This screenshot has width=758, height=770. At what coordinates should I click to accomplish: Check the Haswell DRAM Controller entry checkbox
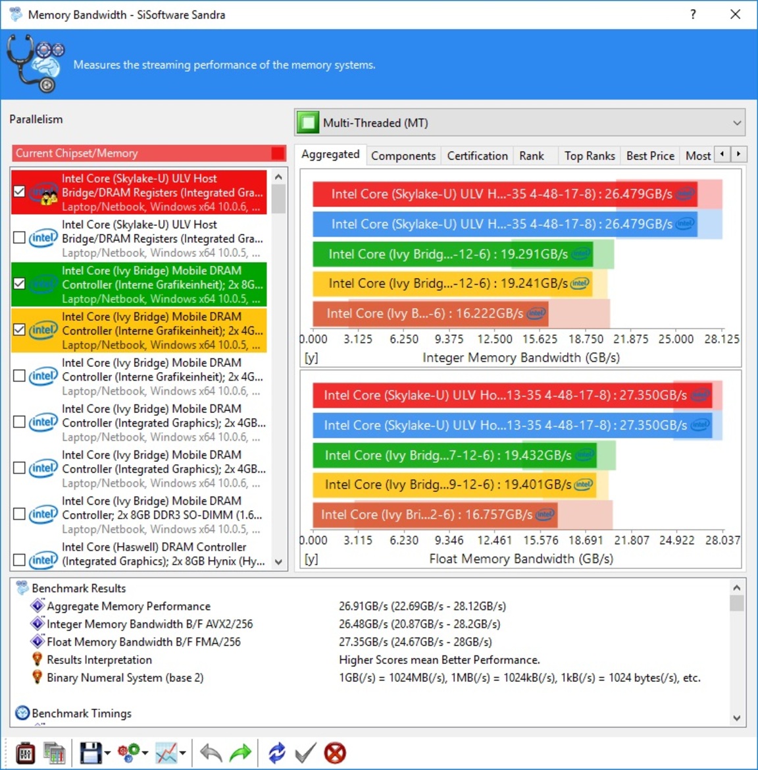(x=19, y=560)
